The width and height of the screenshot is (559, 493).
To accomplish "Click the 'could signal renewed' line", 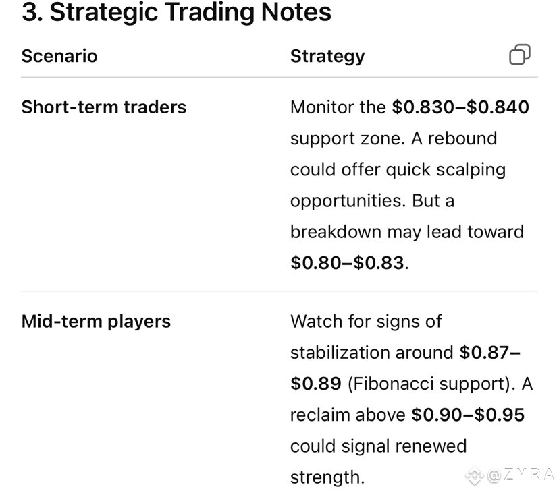I will click(x=378, y=446).
